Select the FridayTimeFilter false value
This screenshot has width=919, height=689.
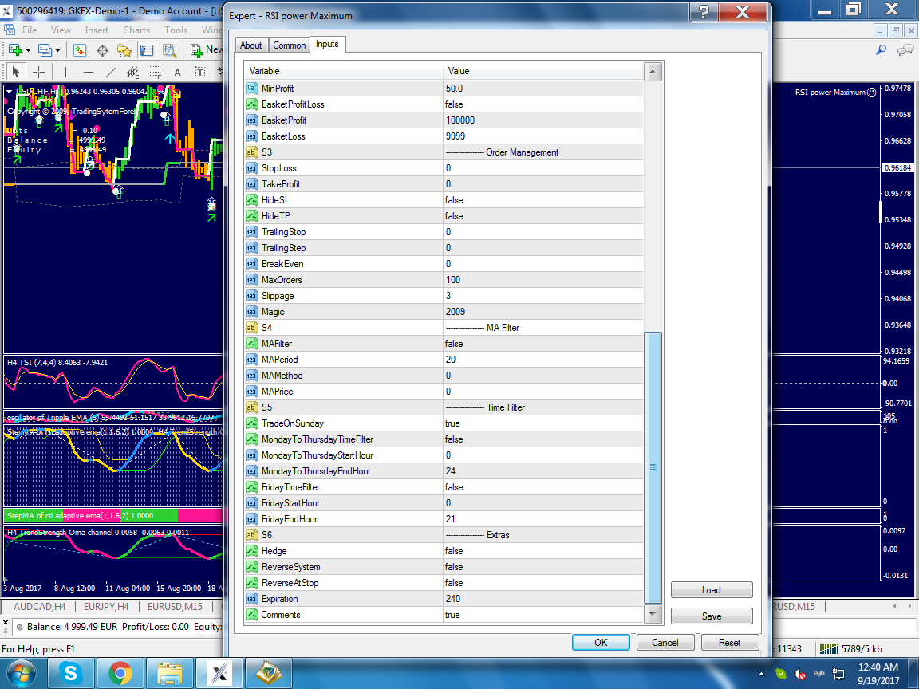point(542,487)
